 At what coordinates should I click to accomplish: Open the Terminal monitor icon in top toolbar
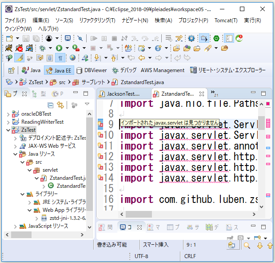pos(68,38)
